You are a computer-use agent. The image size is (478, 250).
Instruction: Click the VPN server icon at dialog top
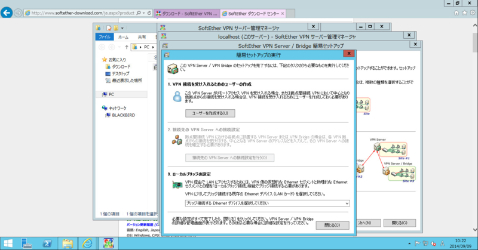(173, 69)
